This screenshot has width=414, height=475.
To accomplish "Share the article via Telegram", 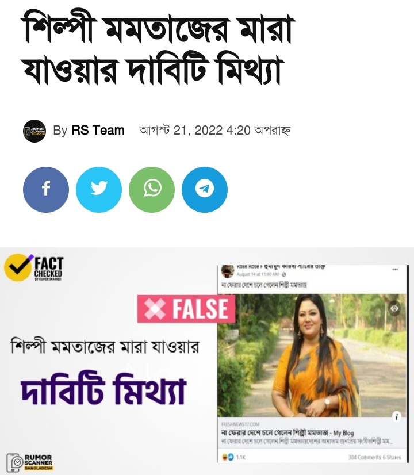I will pos(205,190).
